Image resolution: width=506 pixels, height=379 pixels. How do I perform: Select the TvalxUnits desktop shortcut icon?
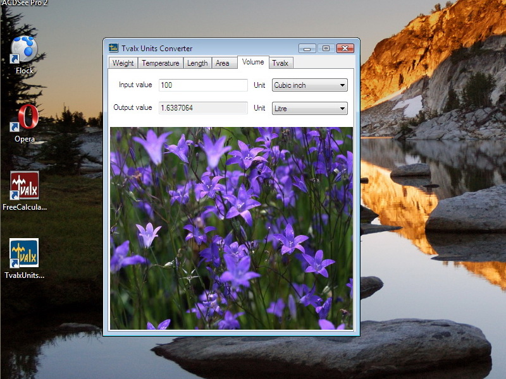pyautogui.click(x=25, y=254)
